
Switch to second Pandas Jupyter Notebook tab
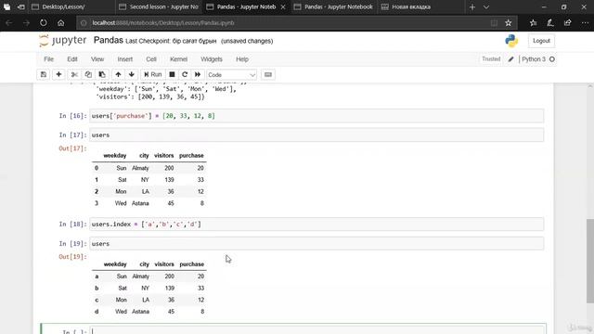pyautogui.click(x=334, y=6)
